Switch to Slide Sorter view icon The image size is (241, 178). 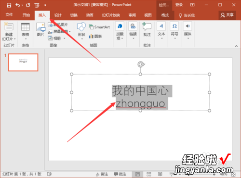(x=149, y=174)
